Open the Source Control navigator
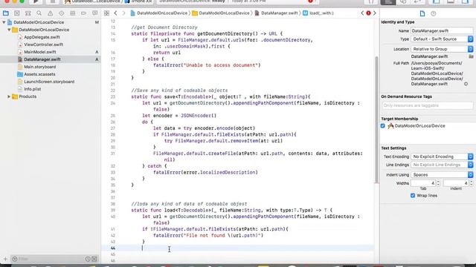The width and height of the screenshot is (476, 267). pos(16,13)
